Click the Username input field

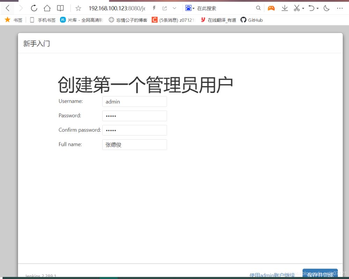click(134, 102)
